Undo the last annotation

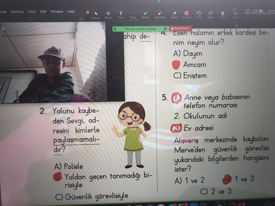click(198, 14)
